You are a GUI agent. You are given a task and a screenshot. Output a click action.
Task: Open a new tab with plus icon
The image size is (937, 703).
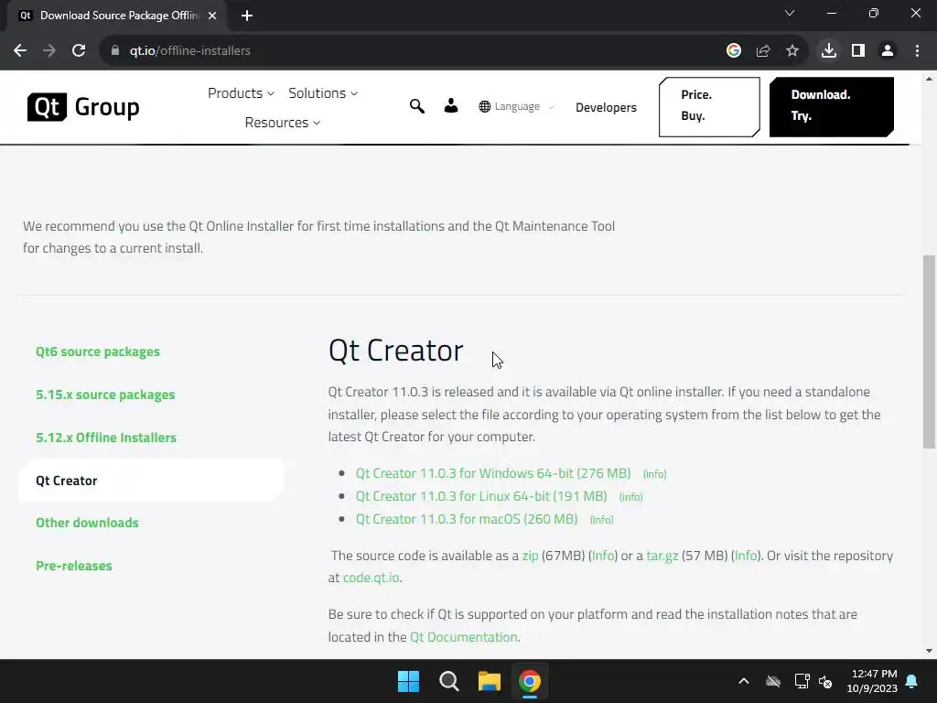point(247,16)
